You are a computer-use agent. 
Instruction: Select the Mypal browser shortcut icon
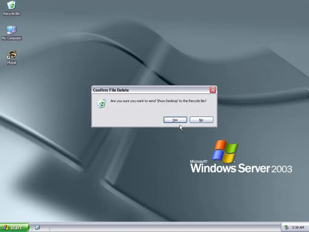tap(12, 57)
